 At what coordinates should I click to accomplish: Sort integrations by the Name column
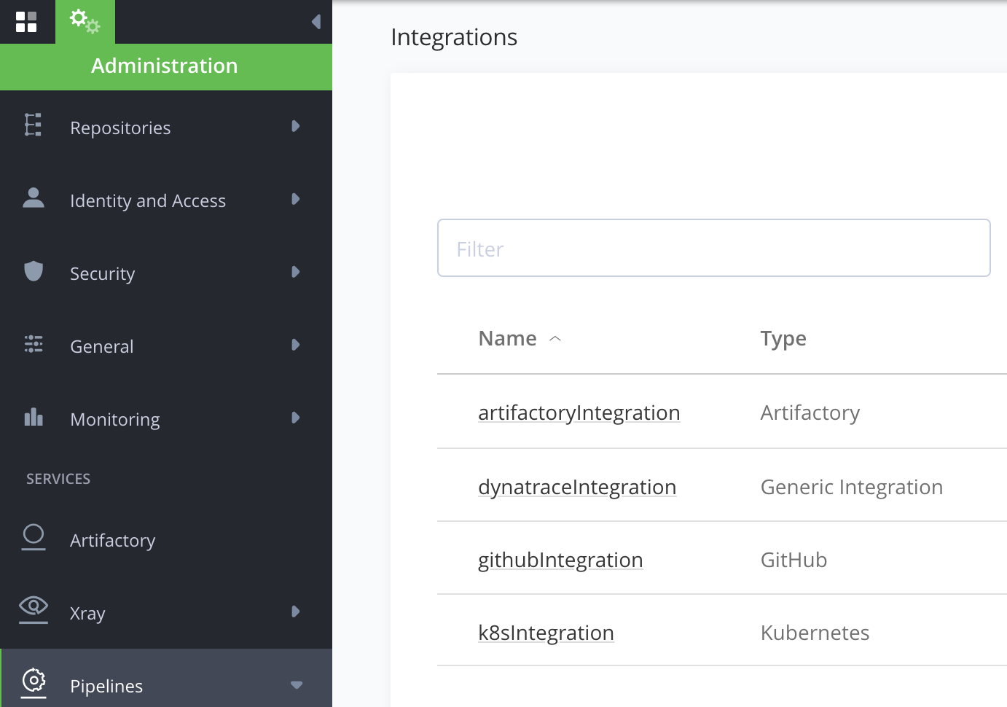pos(508,338)
